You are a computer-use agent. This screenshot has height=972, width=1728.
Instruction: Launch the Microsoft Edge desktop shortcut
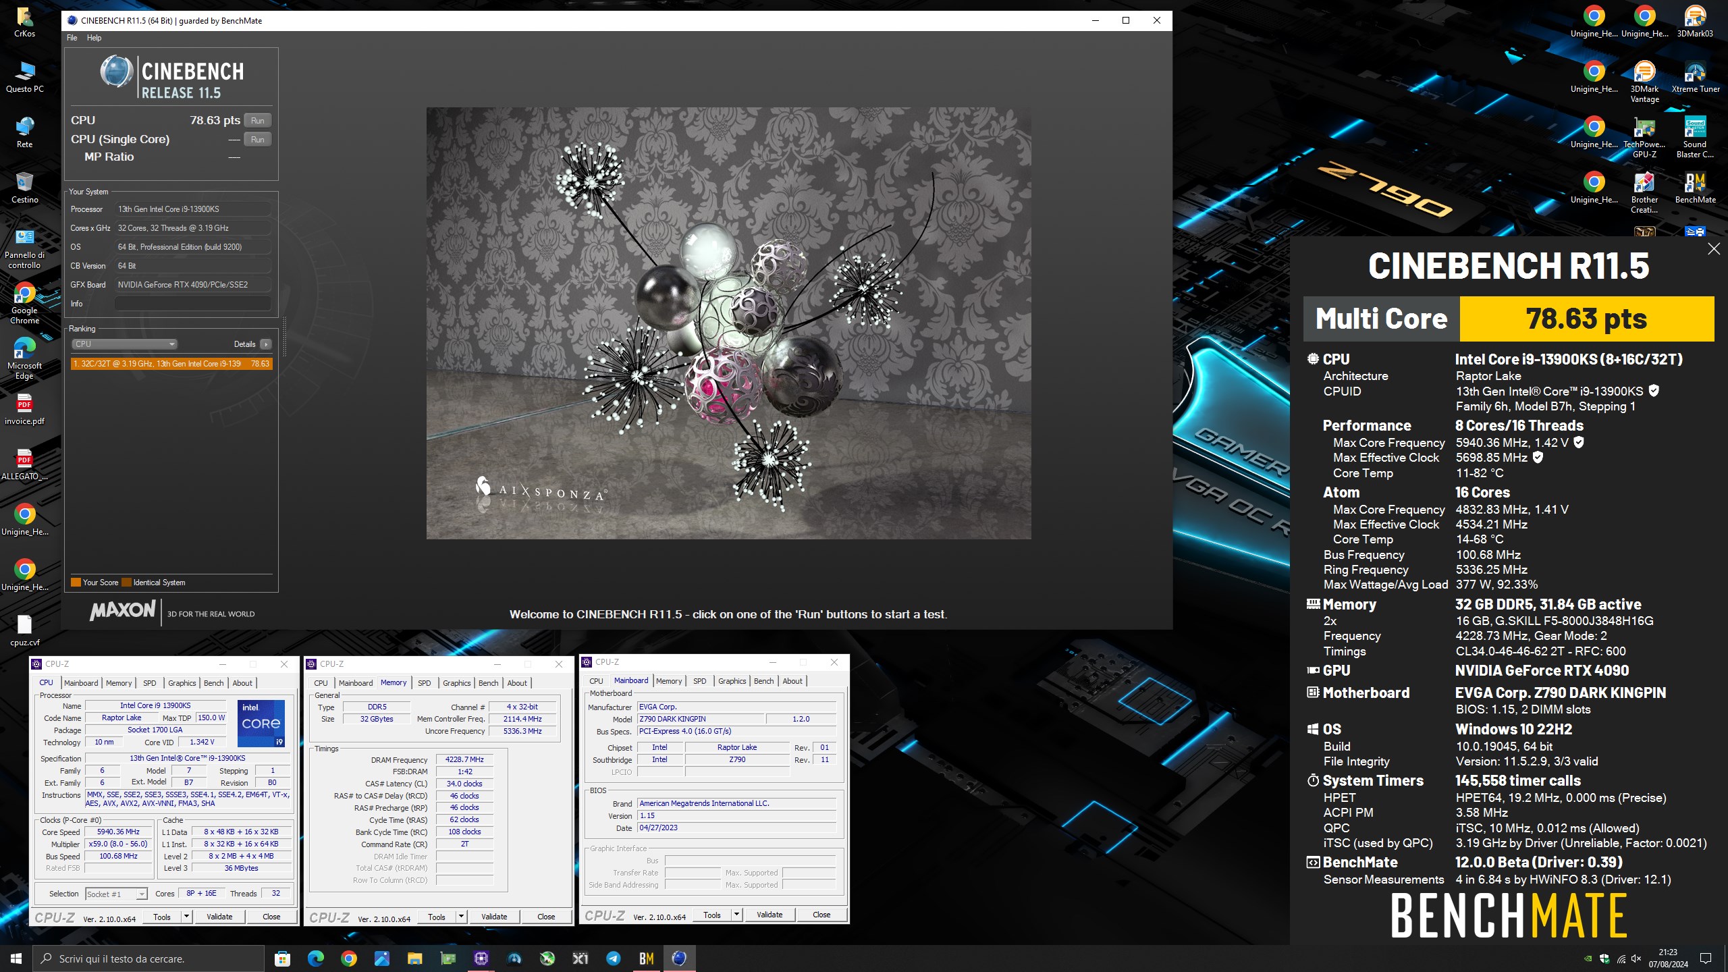[25, 358]
